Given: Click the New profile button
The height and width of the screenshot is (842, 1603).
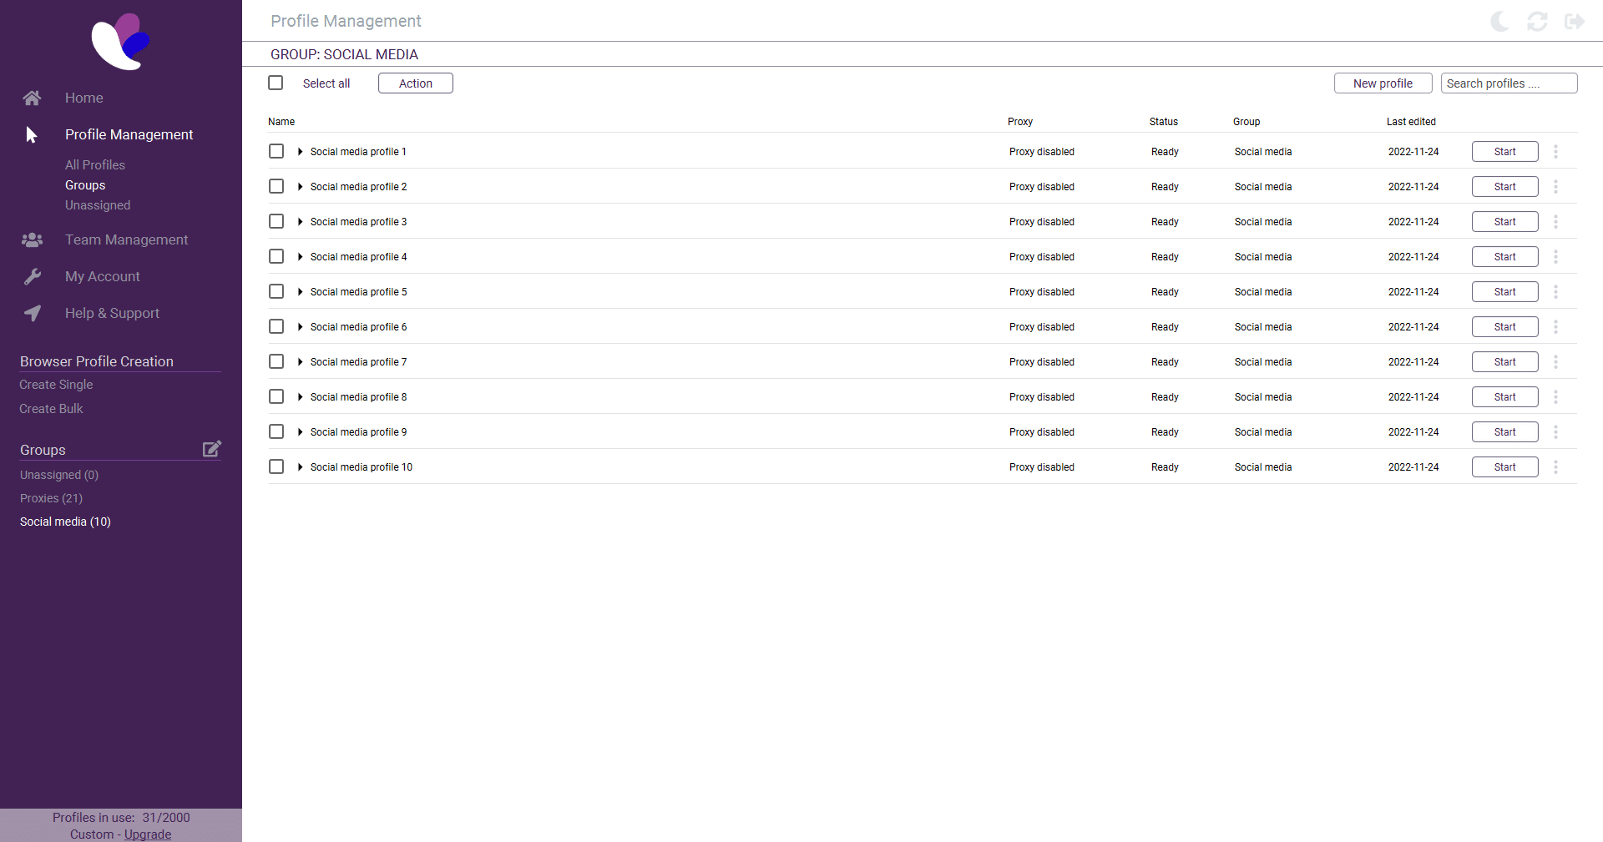Looking at the screenshot, I should coord(1382,83).
